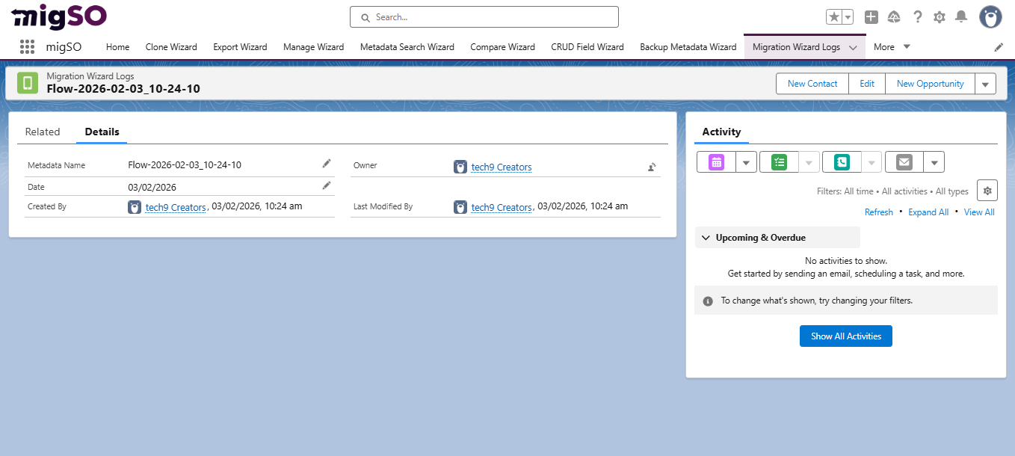
Task: Open the Export Wizard tab
Action: pyautogui.click(x=240, y=46)
